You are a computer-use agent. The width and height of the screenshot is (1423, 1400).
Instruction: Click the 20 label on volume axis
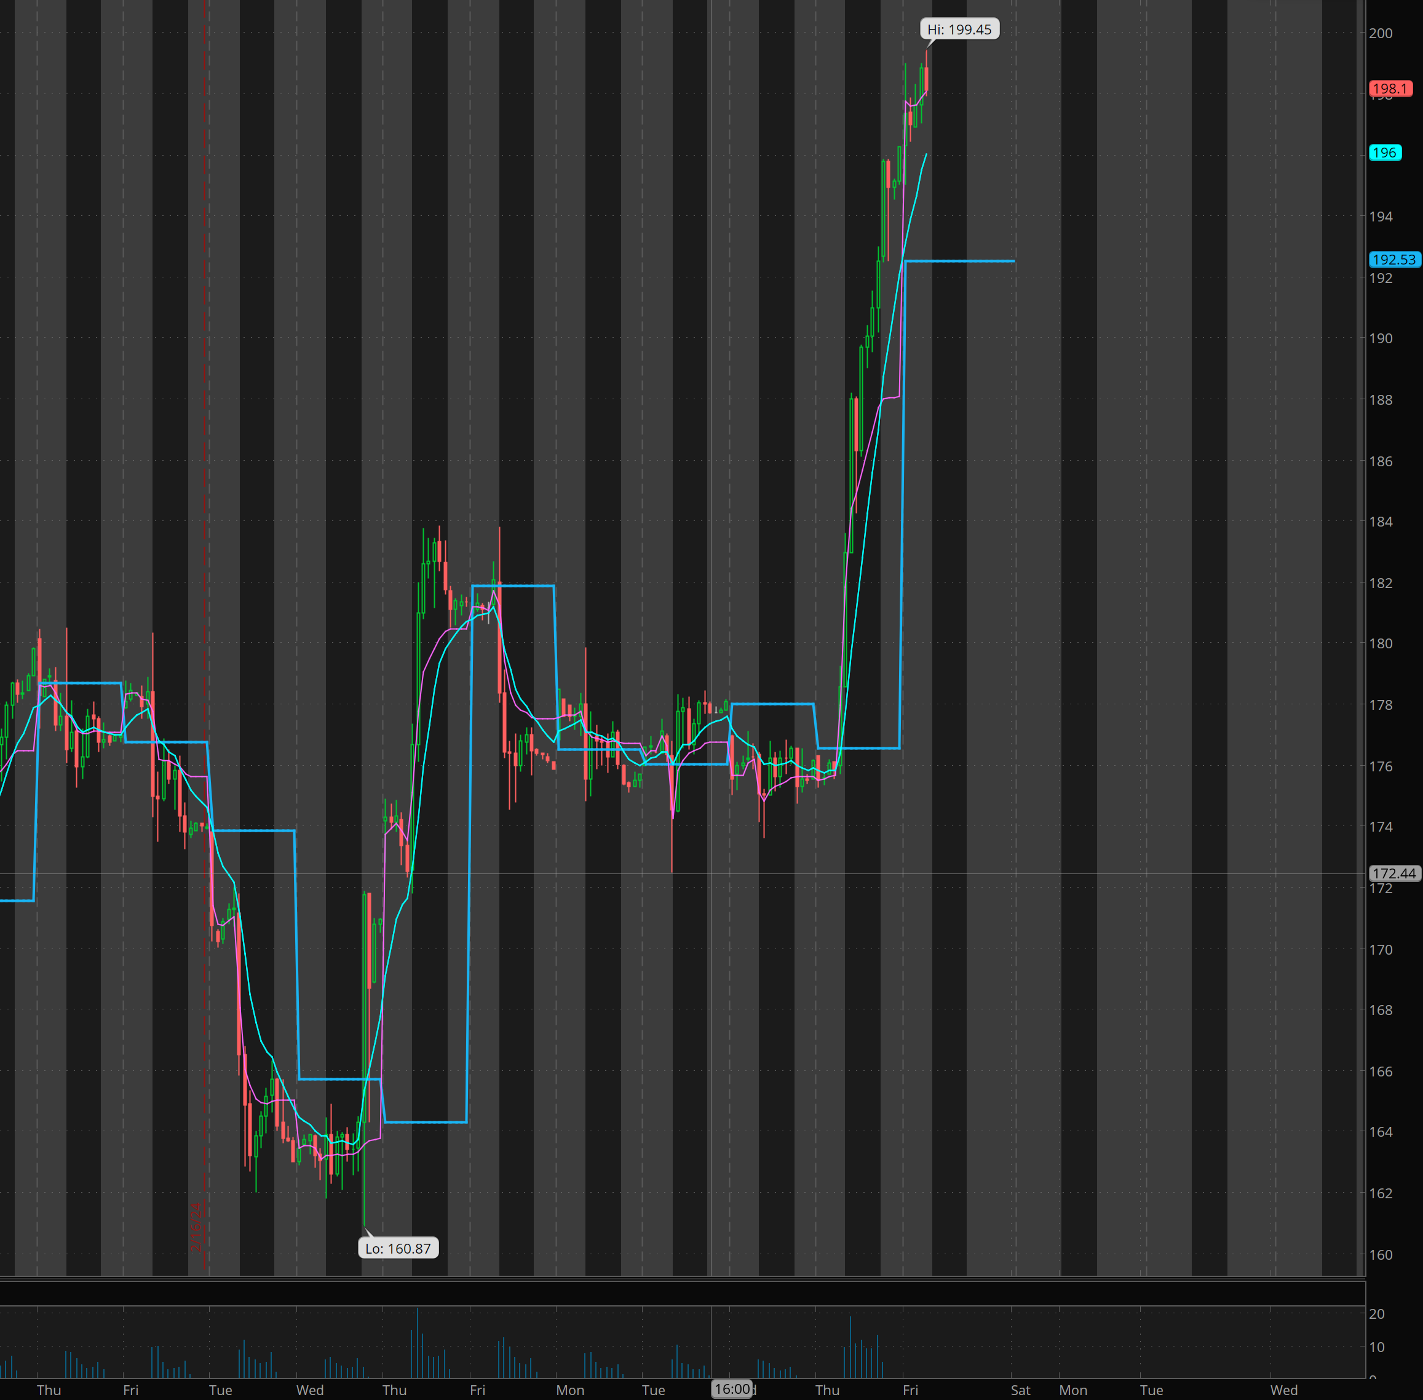coord(1376,1314)
